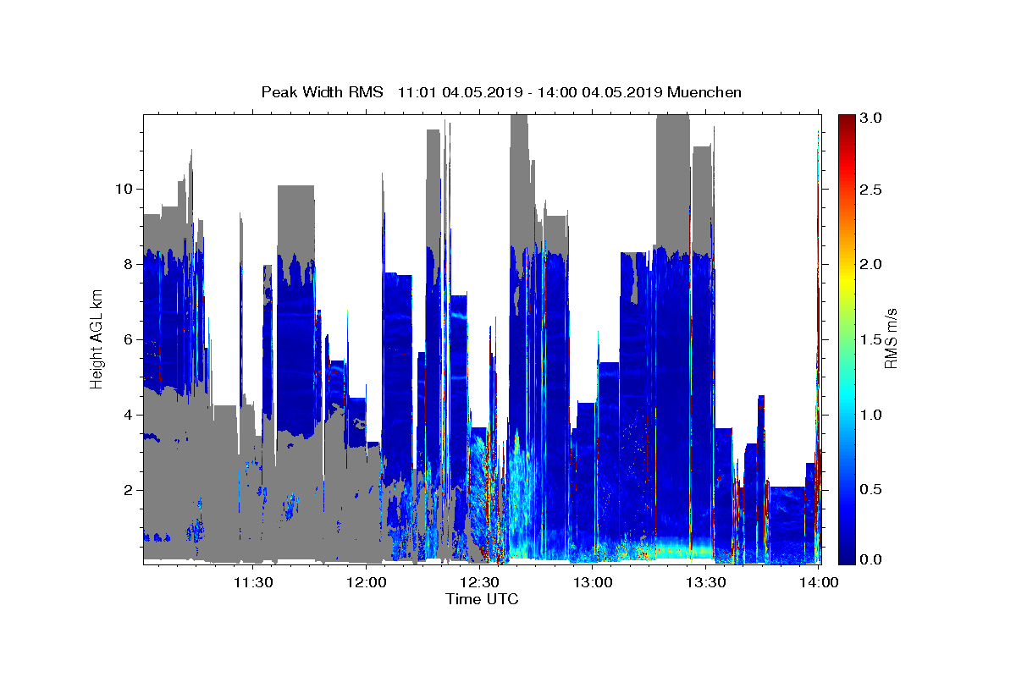Click the colorbar value 2.5
Viewport: 1016px width, 677px height.
click(871, 190)
